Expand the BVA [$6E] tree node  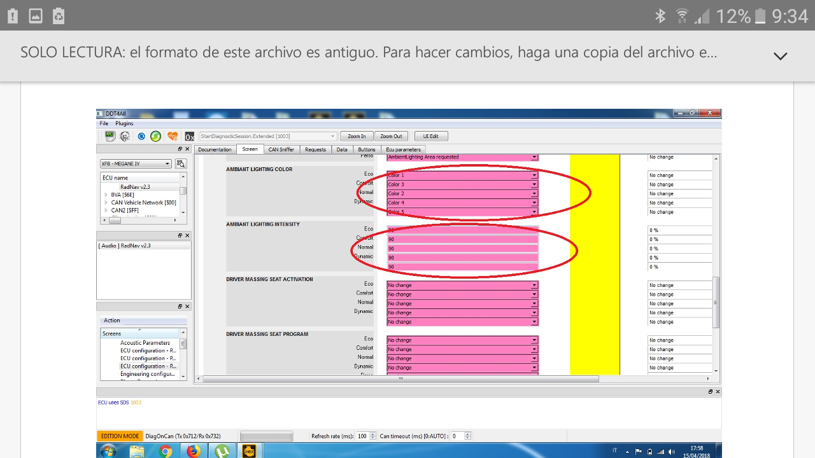click(x=105, y=195)
